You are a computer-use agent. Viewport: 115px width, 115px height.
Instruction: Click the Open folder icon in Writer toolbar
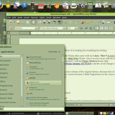coord(18,22)
